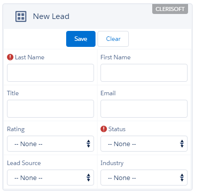The height and width of the screenshot is (194, 198).
Task: Click the Rating field label
Action: pos(16,129)
